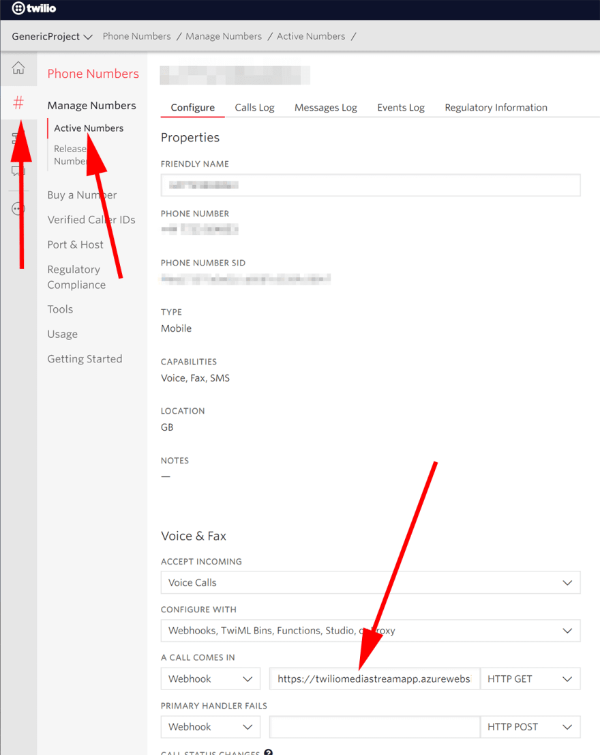The image size is (600, 755).
Task: Click Manage Numbers breadcrumb link
Action: click(224, 36)
